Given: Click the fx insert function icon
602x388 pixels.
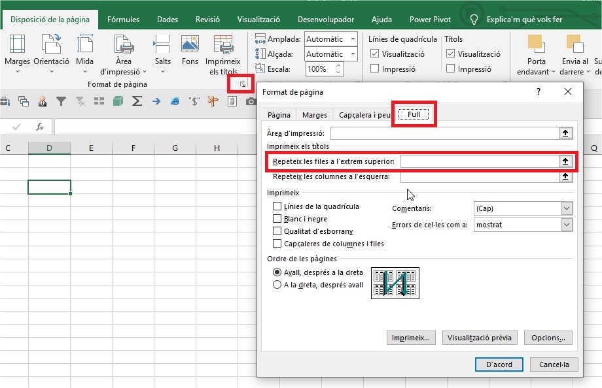Looking at the screenshot, I should (x=39, y=127).
